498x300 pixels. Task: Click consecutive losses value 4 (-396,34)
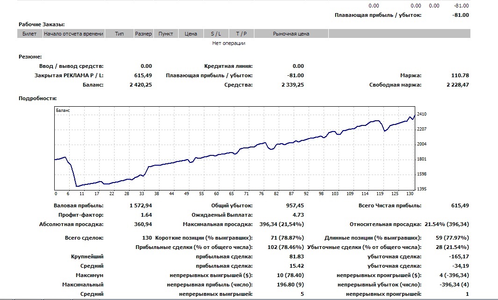454,276
